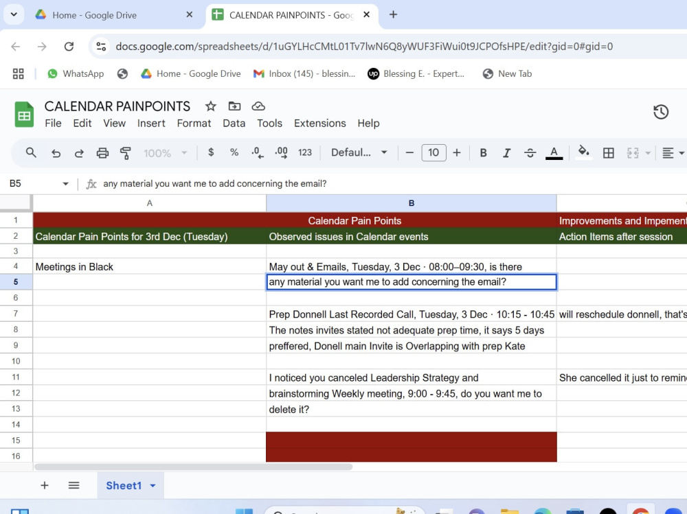Open the Sheet1 tab dropdown arrow
This screenshot has width=687, height=514.
(x=153, y=486)
